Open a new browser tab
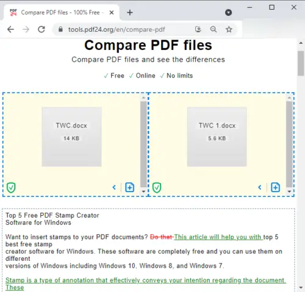Image resolution: width=305 pixels, height=292 pixels. pyautogui.click(x=130, y=13)
